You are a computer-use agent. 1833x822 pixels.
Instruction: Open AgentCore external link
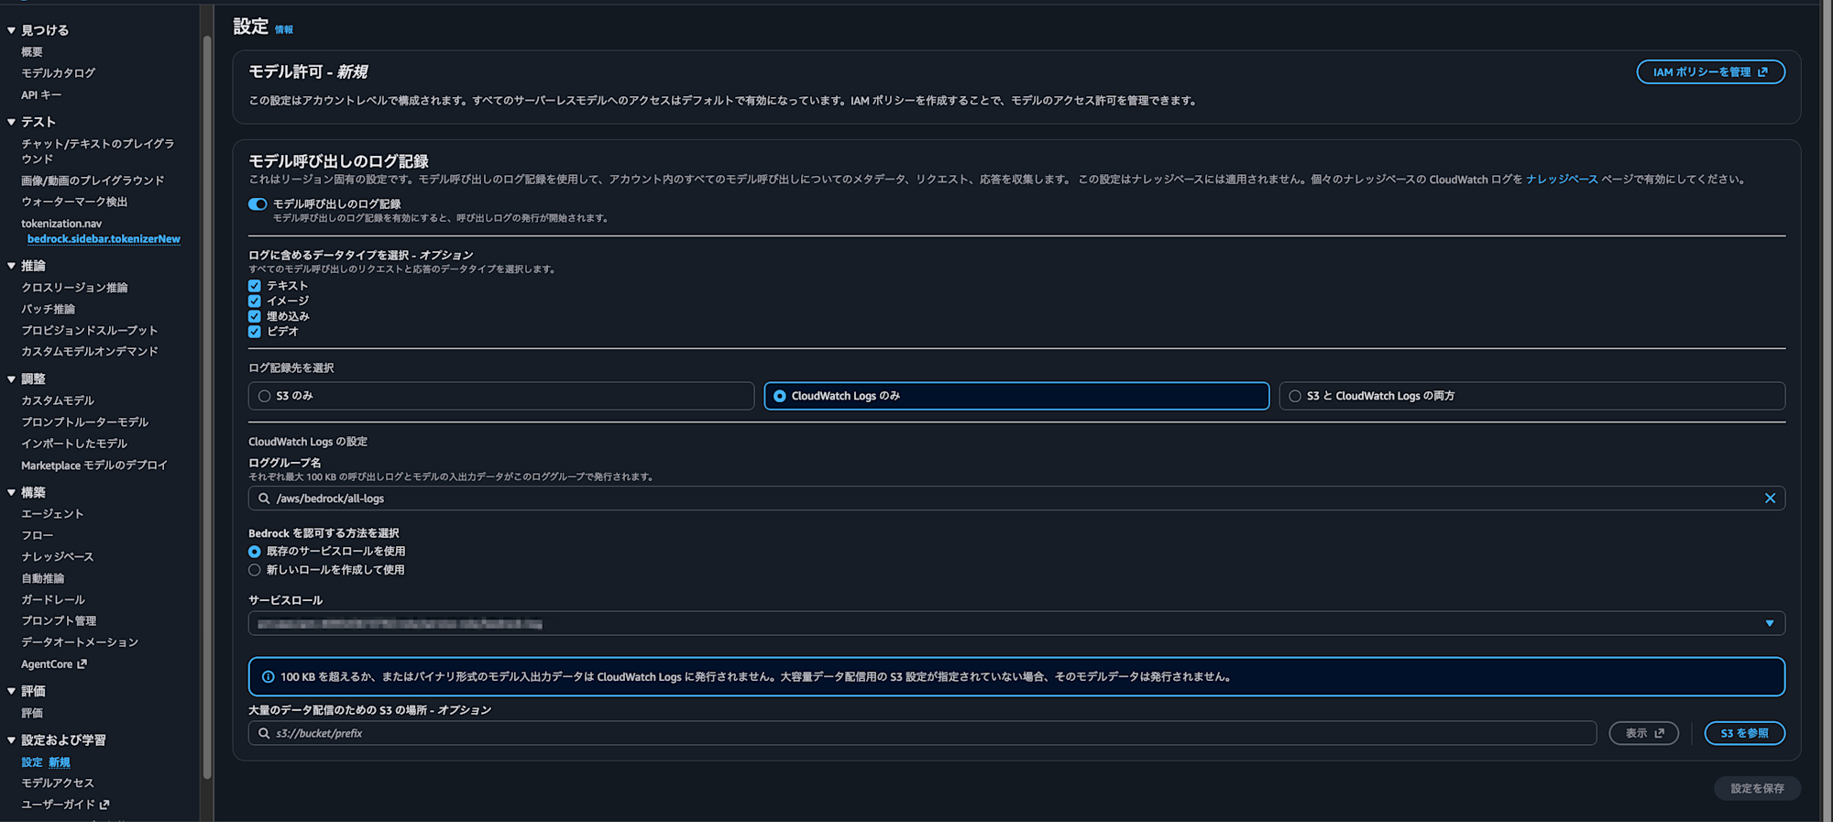click(x=54, y=664)
